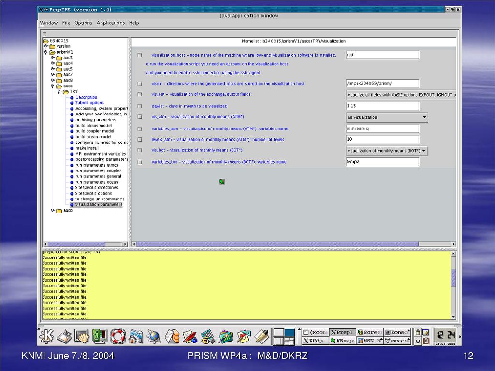Click the padlock lock-screen icon
This screenshot has height=371, width=495.
point(418,332)
